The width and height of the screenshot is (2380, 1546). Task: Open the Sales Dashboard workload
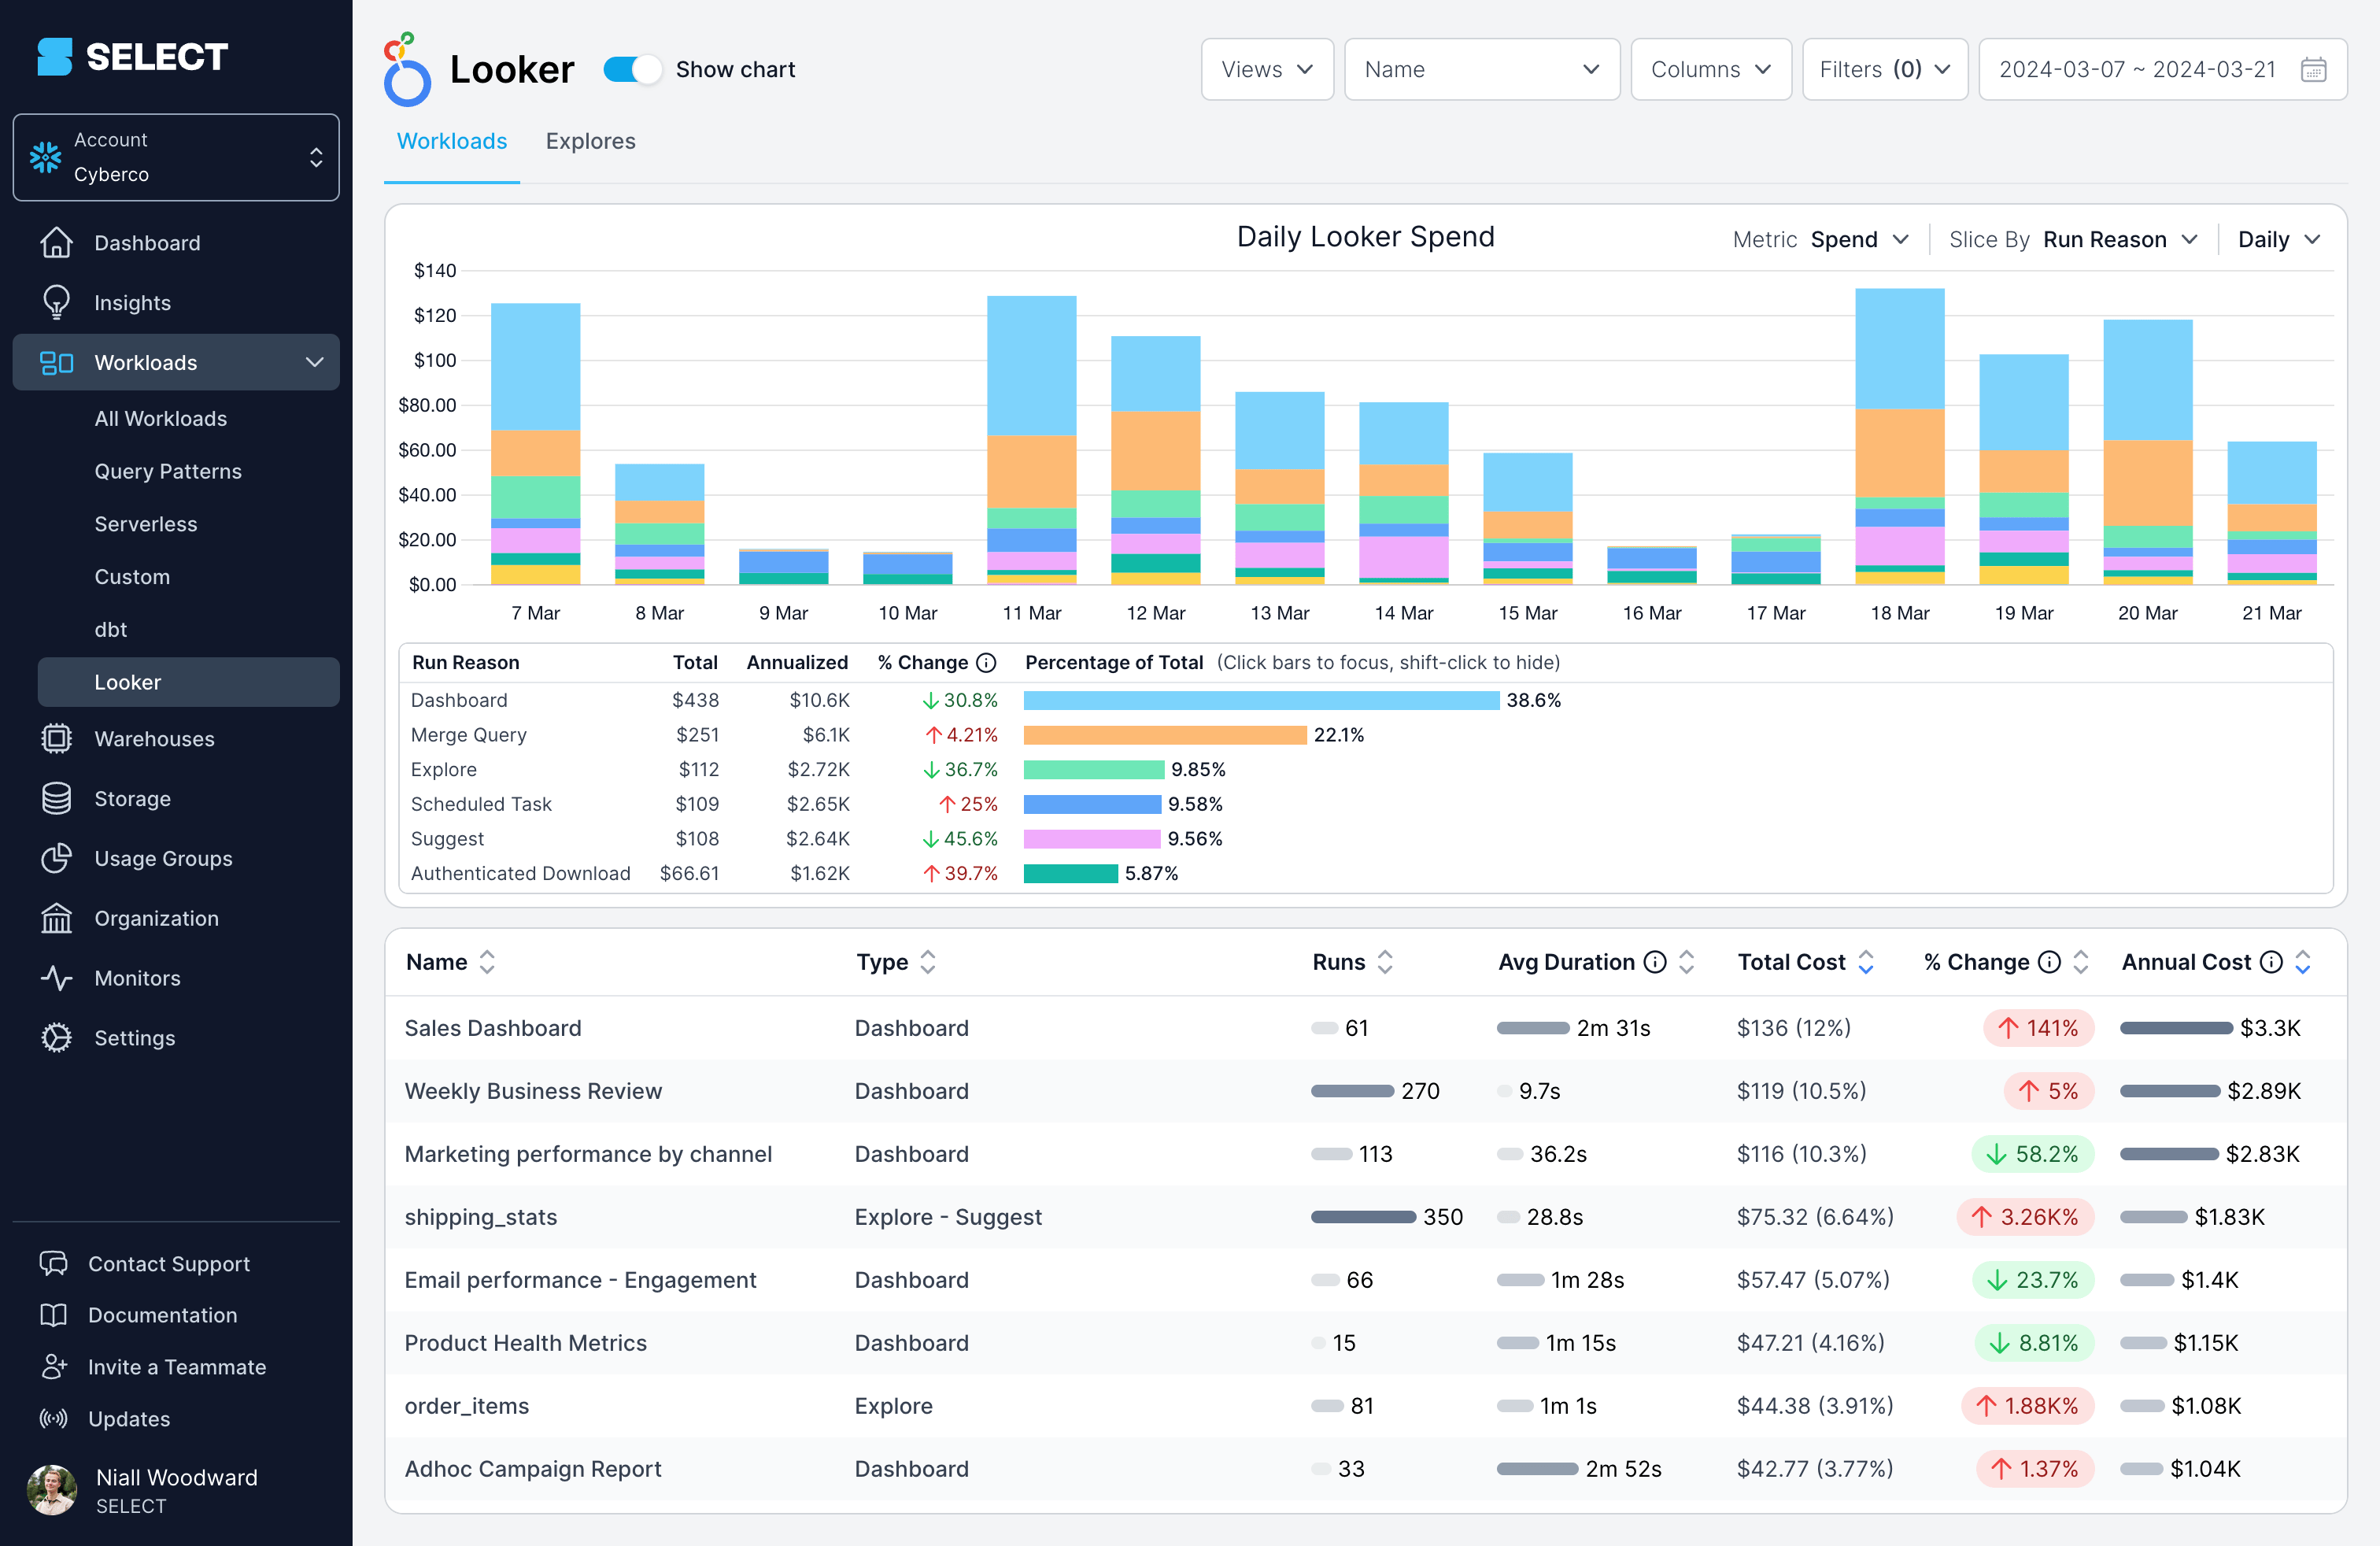coord(493,1027)
